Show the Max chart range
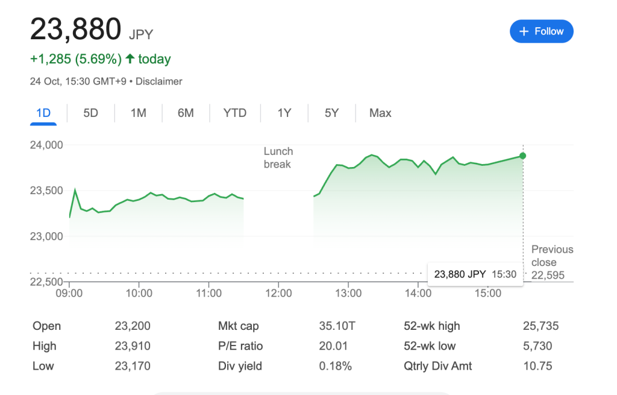Screen dimensions: 617x395 (x=380, y=113)
